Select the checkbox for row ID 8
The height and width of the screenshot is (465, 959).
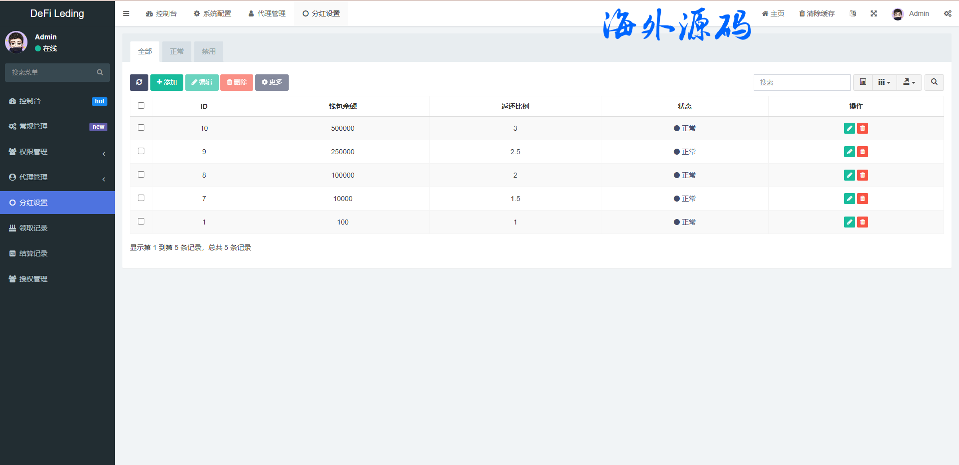[x=141, y=175]
